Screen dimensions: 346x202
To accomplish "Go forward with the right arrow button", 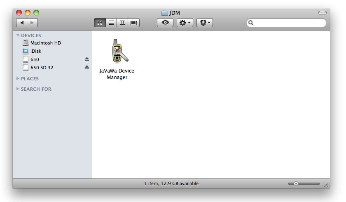I will click(x=32, y=23).
